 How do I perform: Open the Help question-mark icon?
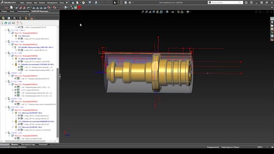pos(251,3)
